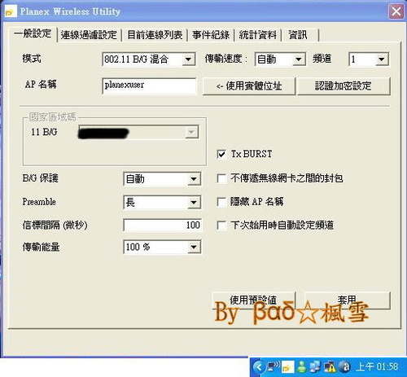Enable the 隱藏 AP 名稱 checkbox
The image size is (407, 377).
pyautogui.click(x=221, y=202)
